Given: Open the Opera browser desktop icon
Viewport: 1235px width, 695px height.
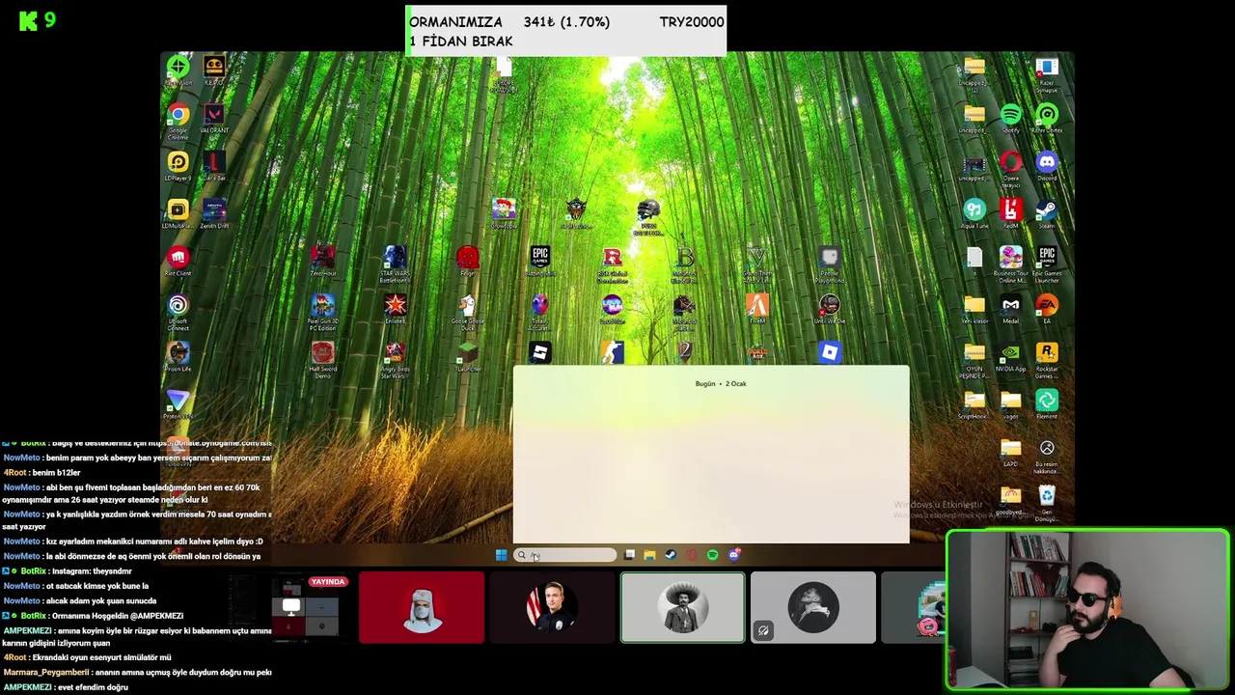Looking at the screenshot, I should coord(1010,163).
